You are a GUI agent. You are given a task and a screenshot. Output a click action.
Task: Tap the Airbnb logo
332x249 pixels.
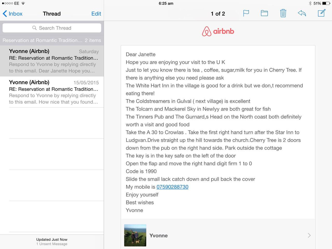[218, 31]
